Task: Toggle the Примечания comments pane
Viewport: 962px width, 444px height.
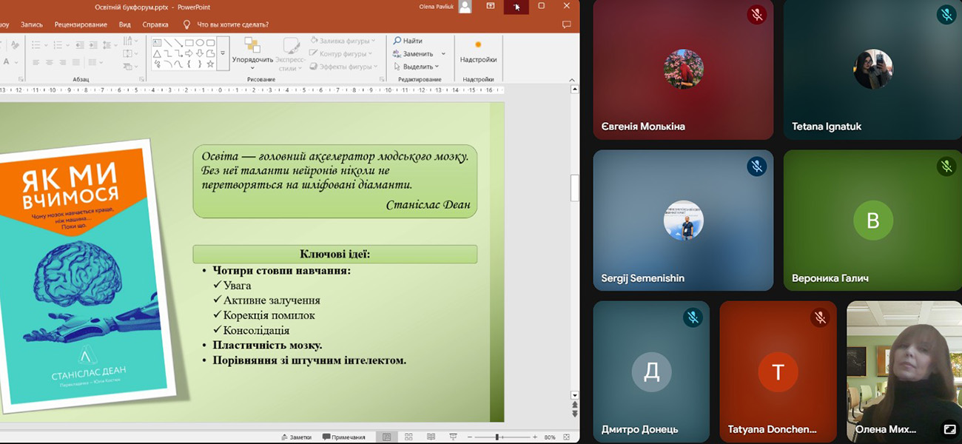Action: pyautogui.click(x=344, y=437)
